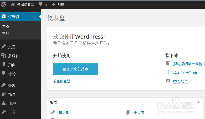205x119 pixels.
Task: Open 更新 submenu item
Action: click(6, 34)
